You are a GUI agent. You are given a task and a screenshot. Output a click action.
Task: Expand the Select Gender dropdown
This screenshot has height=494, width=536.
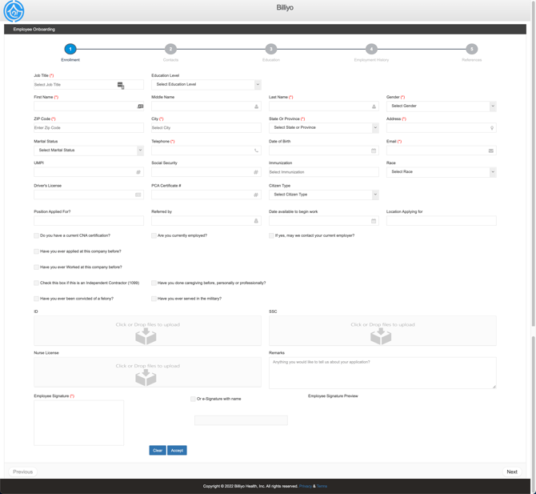441,106
